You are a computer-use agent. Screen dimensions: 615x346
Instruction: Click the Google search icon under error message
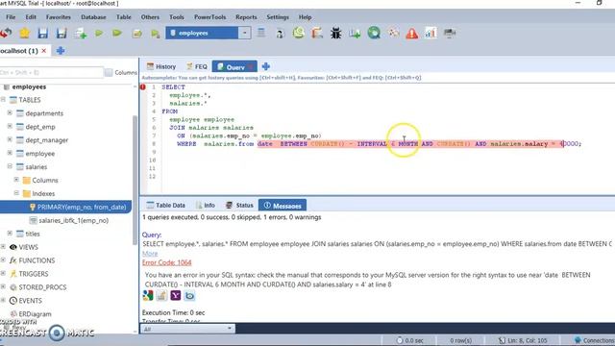point(148,295)
